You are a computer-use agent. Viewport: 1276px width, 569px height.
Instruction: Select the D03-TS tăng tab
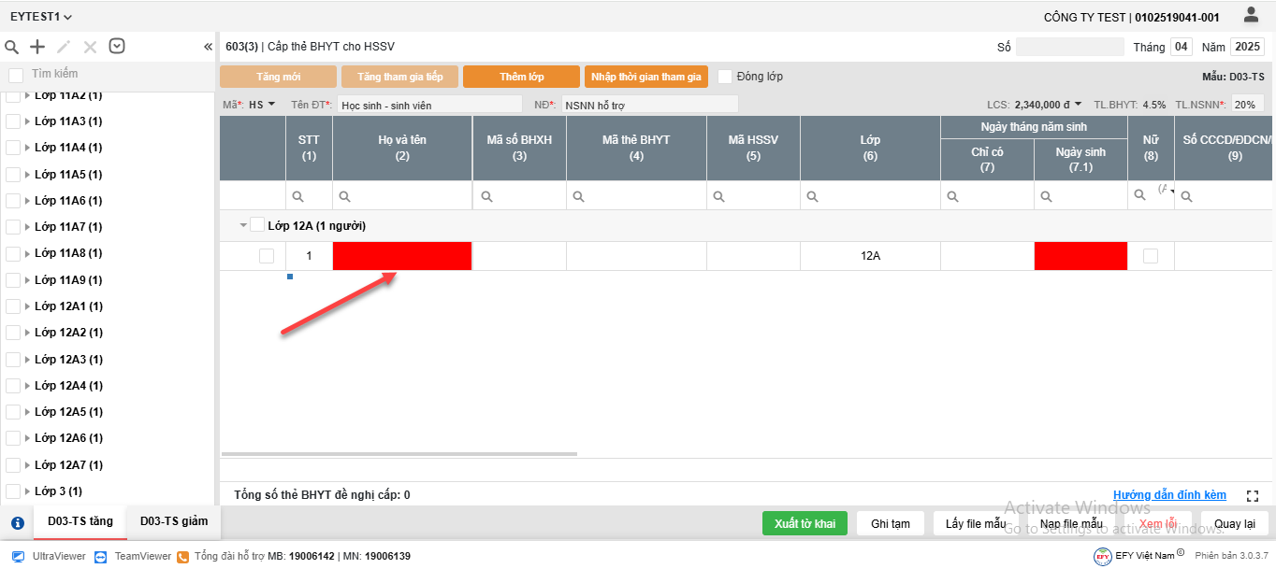[x=80, y=521]
